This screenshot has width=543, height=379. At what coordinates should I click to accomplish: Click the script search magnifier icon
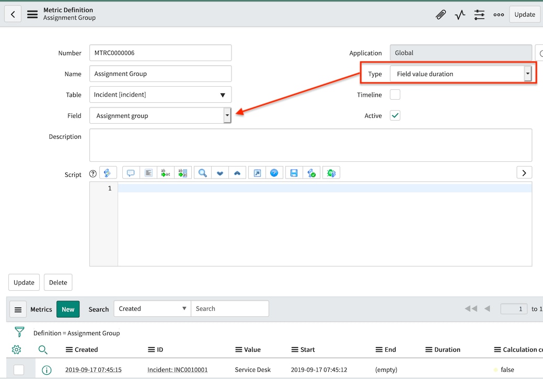coord(203,173)
